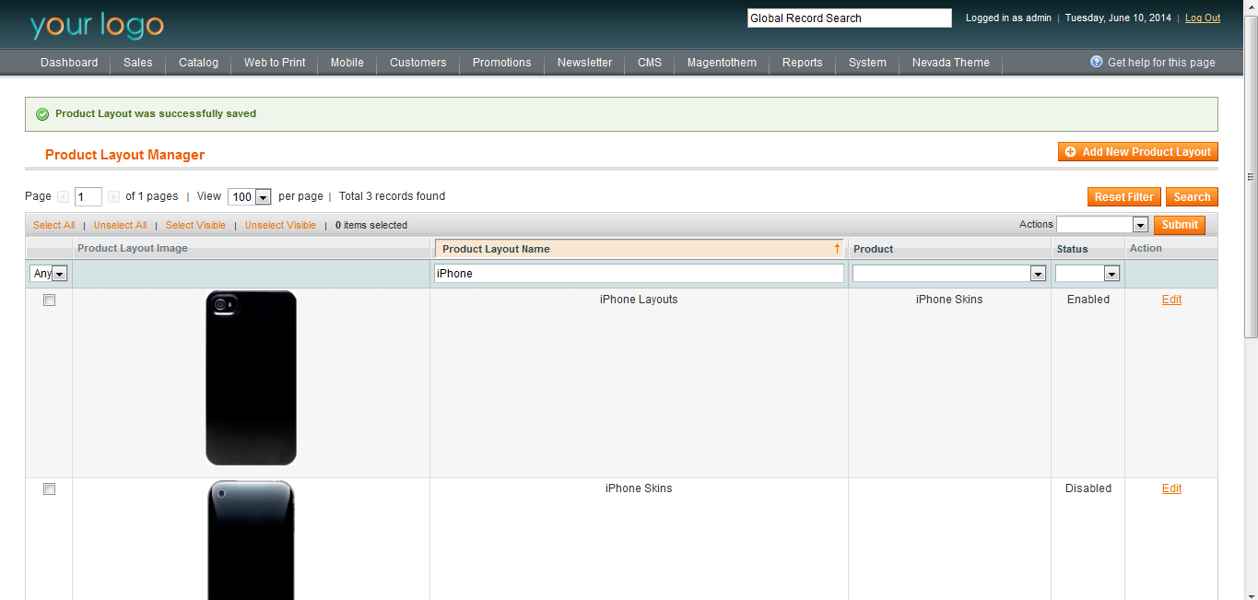This screenshot has height=600, width=1258.
Task: Go to next page arrow icon
Action: coord(113,196)
